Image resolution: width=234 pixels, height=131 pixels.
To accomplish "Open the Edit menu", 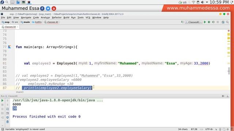I will pos(9,17).
